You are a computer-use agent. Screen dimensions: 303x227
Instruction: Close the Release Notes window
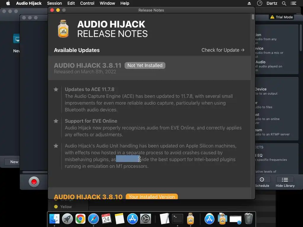click(52, 10)
